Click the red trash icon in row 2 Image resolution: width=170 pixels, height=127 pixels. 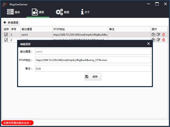click(x=163, y=40)
